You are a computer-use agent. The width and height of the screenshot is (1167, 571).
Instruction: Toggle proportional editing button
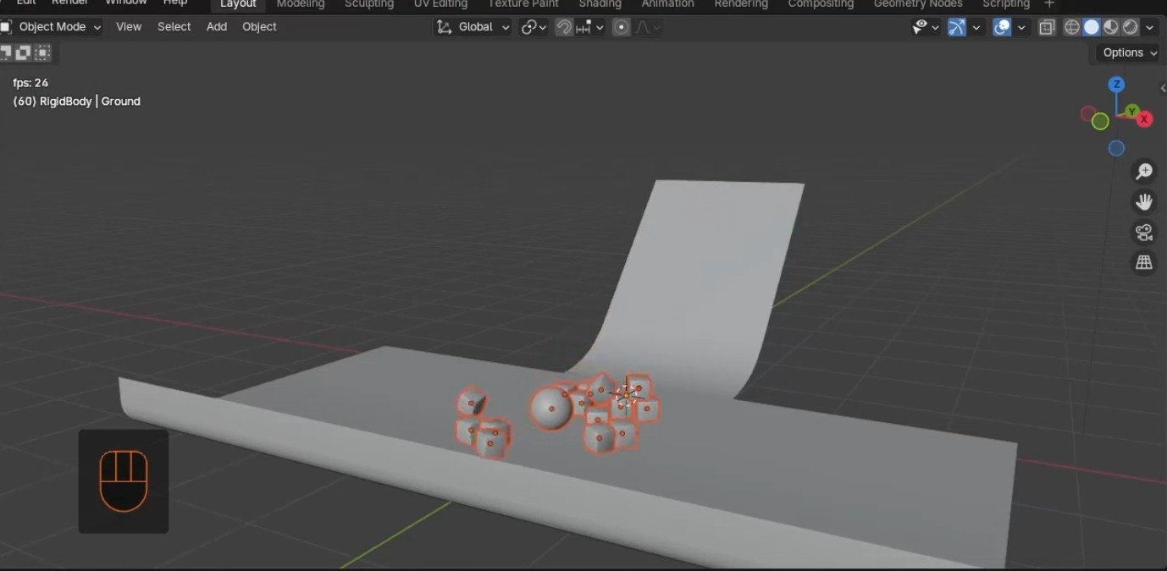[622, 27]
